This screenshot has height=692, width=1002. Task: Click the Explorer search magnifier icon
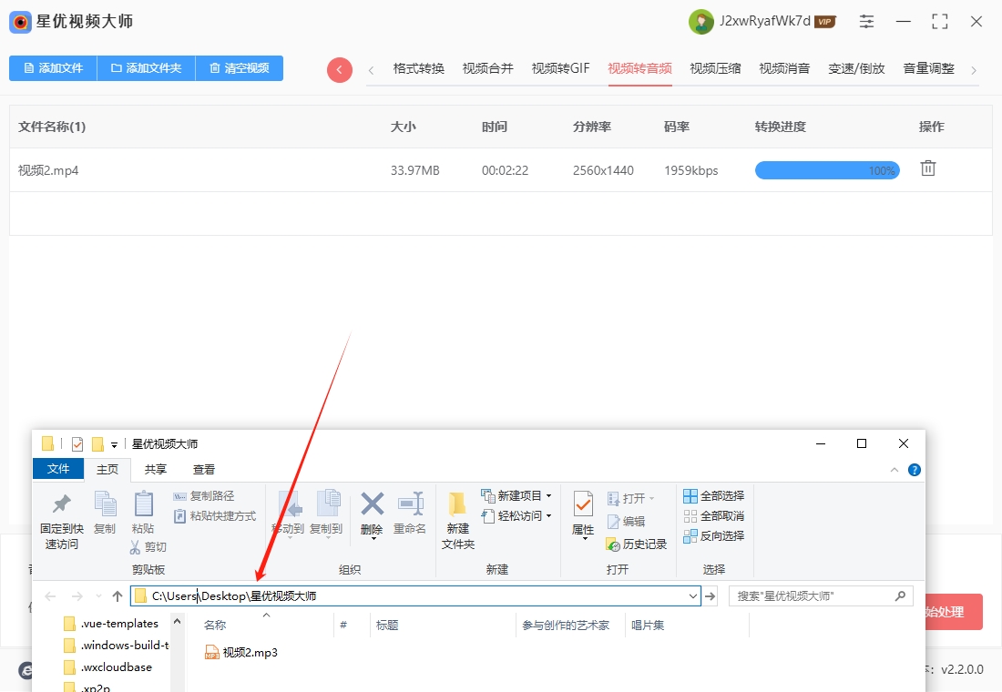click(x=900, y=596)
